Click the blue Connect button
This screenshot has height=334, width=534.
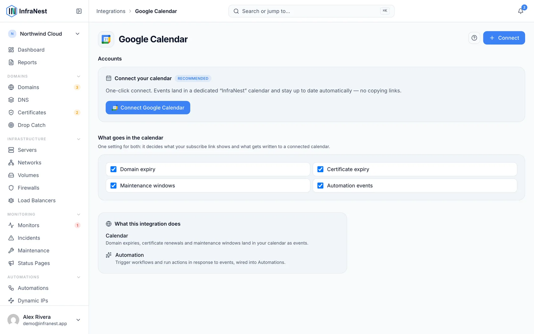(x=504, y=38)
